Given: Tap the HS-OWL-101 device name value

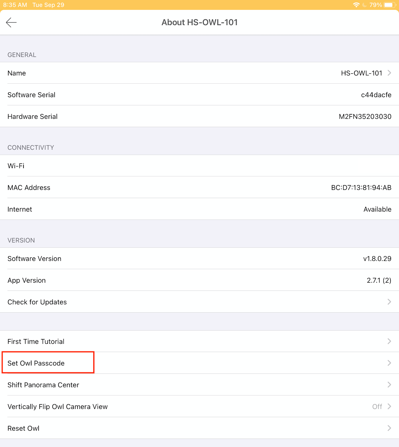Looking at the screenshot, I should pyautogui.click(x=361, y=73).
